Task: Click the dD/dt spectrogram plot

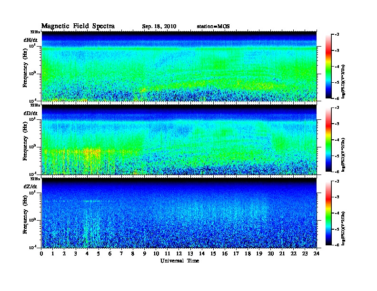Action: 179,140
